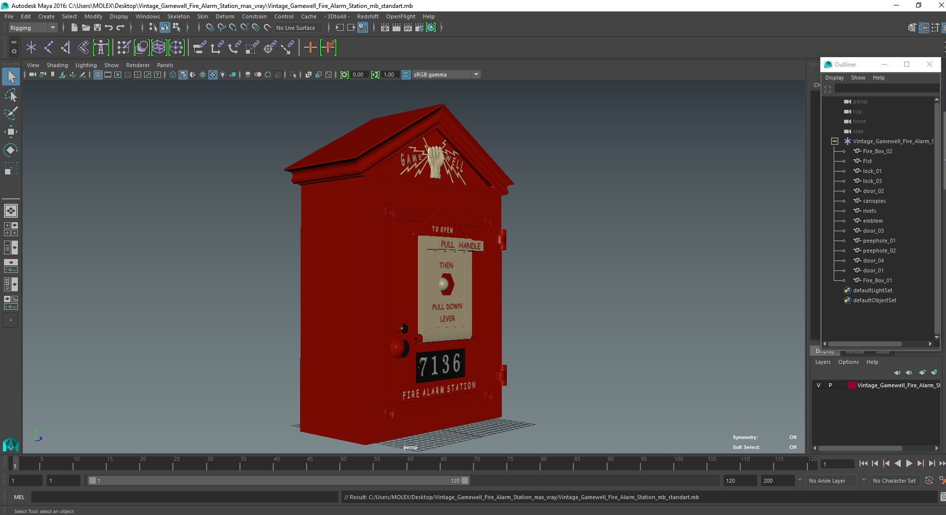Go to start of playback range
Screen dimensions: 946x515
863,463
